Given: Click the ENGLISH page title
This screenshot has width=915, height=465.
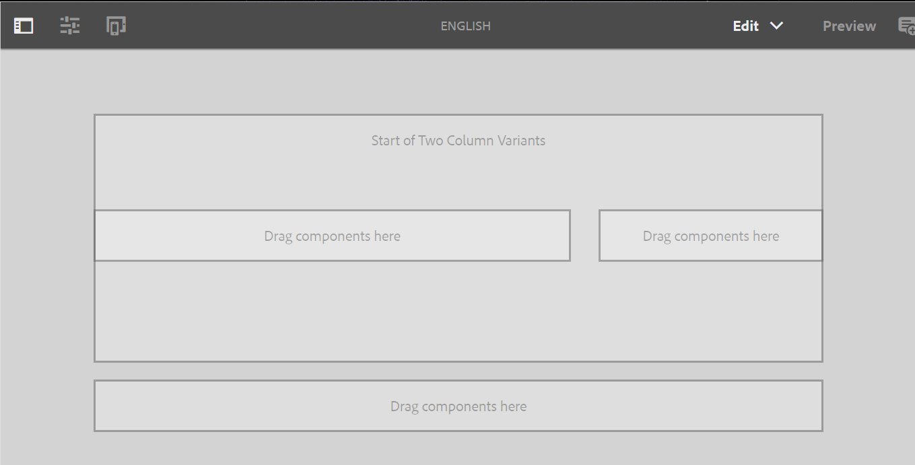Looking at the screenshot, I should coord(465,26).
